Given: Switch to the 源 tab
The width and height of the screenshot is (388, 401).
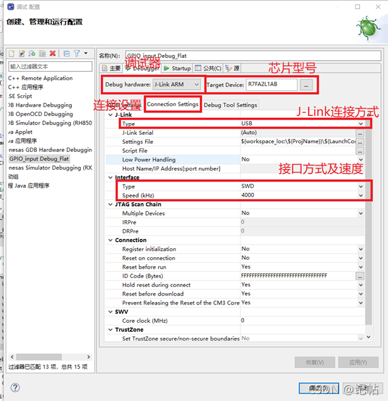Looking at the screenshot, I should 232,68.
